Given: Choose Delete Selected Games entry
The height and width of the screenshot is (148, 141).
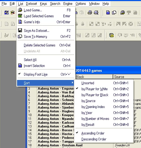Looking at the screenshot, I should [46, 45].
